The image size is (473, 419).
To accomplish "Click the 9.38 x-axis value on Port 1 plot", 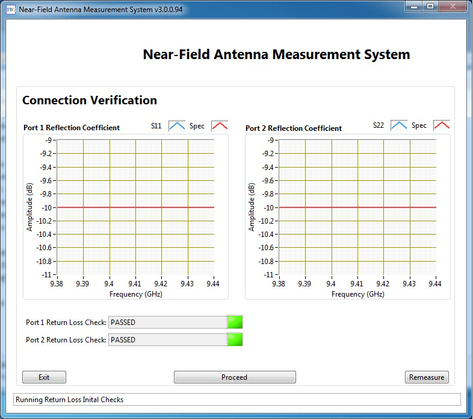I will pyautogui.click(x=57, y=283).
